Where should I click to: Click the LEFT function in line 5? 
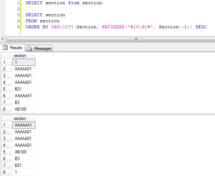68,27
